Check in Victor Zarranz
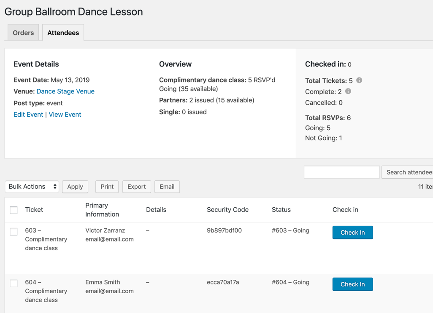 tap(352, 233)
